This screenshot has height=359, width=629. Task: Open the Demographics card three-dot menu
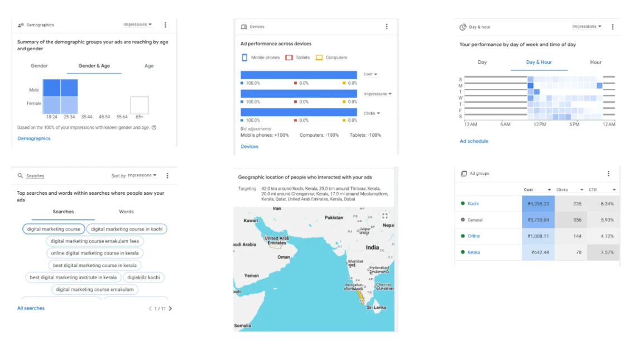pyautogui.click(x=165, y=25)
